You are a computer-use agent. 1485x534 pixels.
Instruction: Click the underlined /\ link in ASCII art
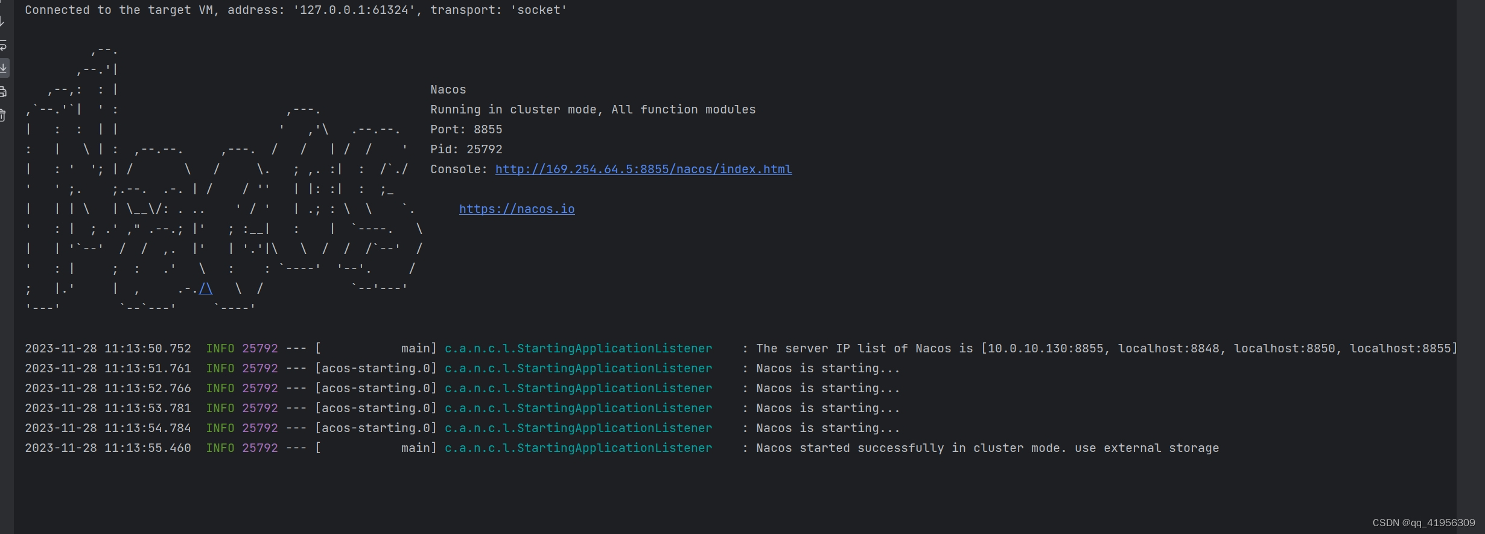point(206,288)
